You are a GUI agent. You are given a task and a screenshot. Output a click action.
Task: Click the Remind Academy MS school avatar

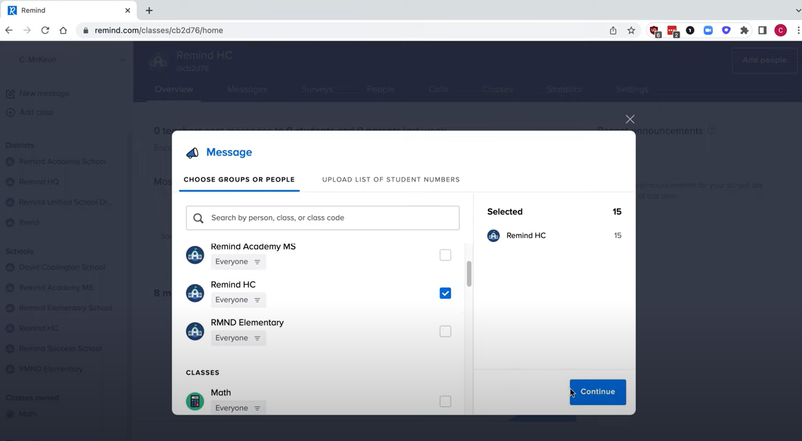point(195,254)
